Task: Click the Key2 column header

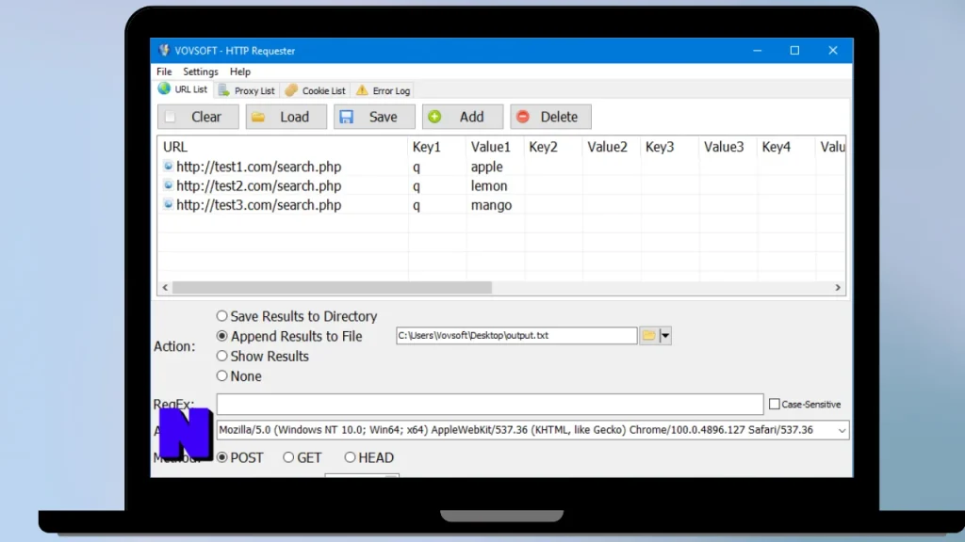Action: [553, 147]
